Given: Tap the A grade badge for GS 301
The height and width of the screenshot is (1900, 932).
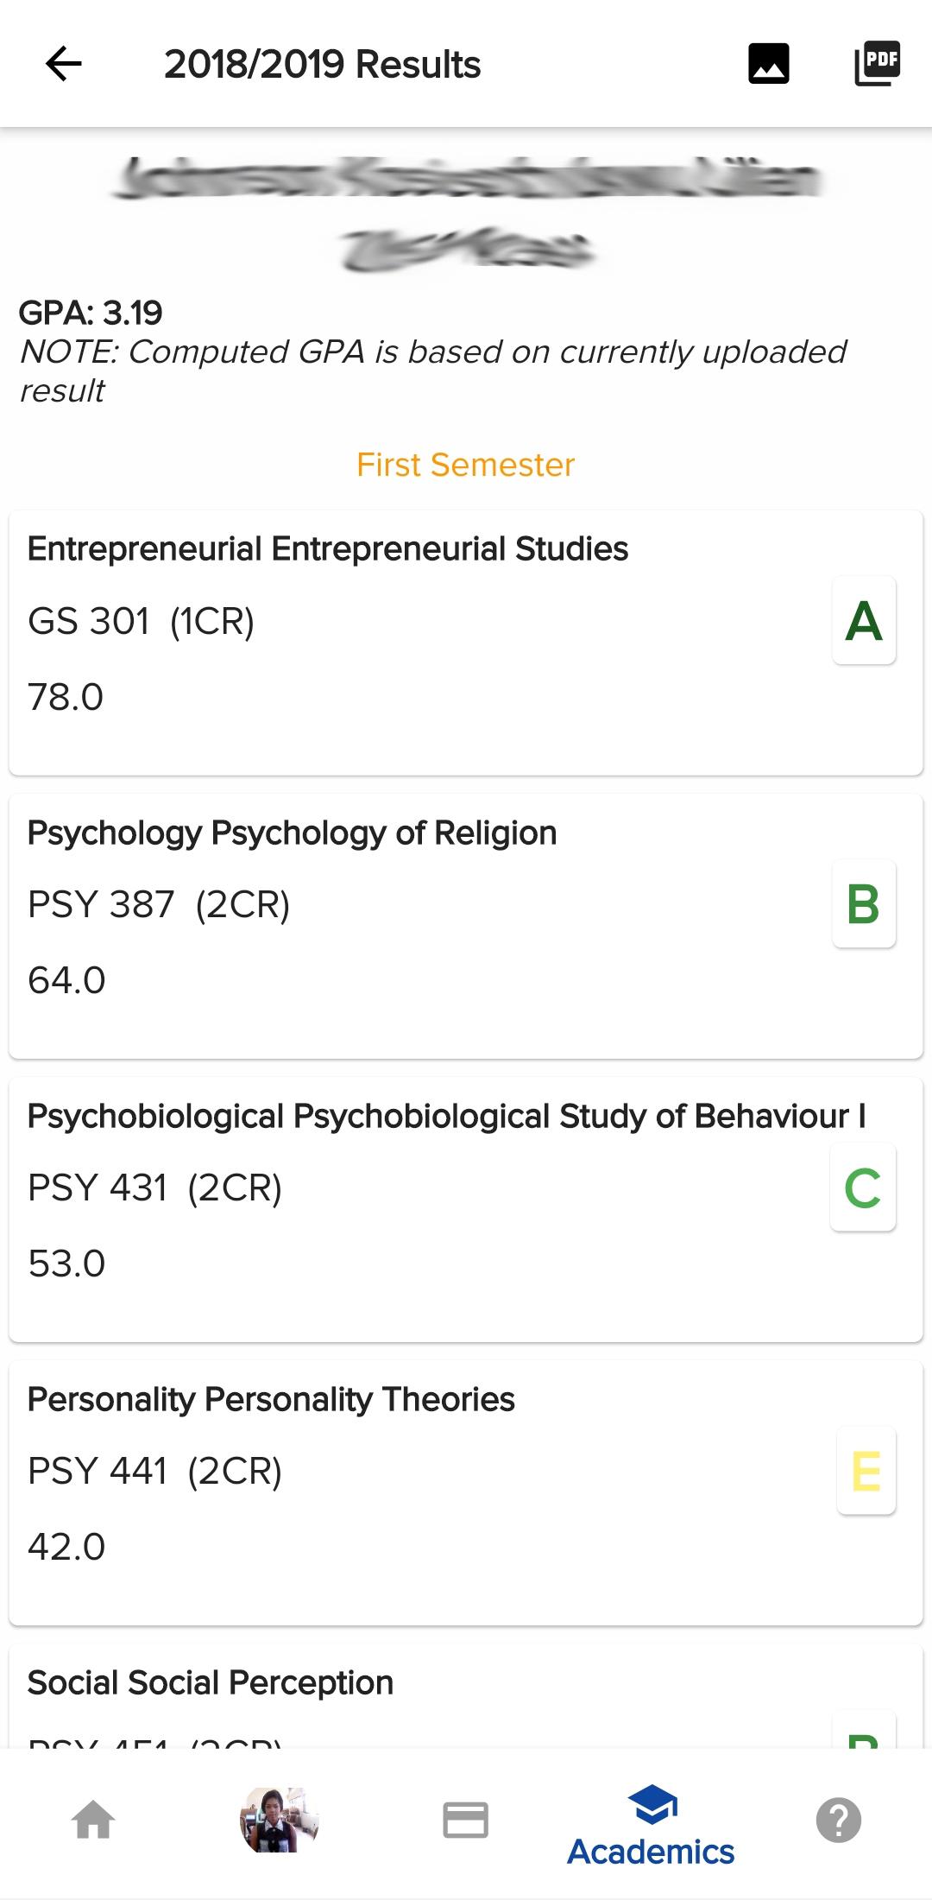Looking at the screenshot, I should (864, 620).
